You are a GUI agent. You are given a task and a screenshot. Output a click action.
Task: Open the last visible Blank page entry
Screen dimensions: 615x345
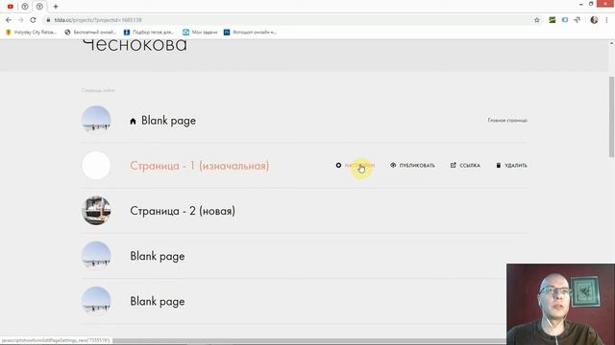pyautogui.click(x=158, y=302)
